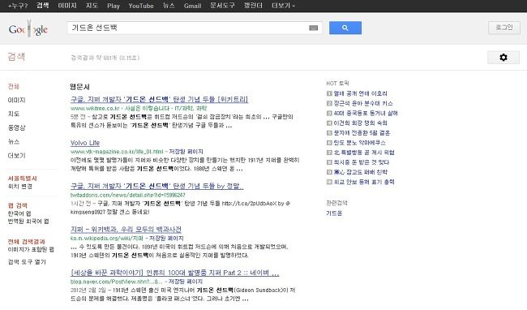Open 캘린더 in the top bar

point(253,6)
